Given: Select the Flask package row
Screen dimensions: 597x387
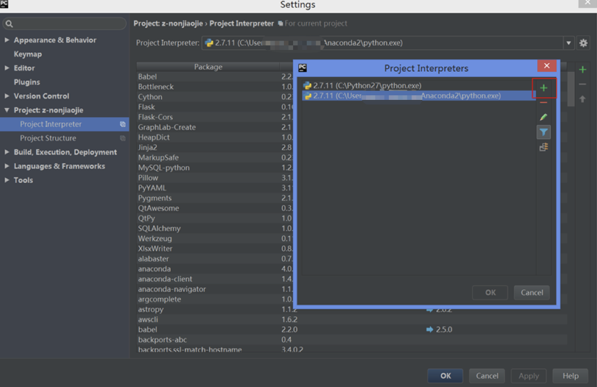Looking at the screenshot, I should pyautogui.click(x=215, y=107).
